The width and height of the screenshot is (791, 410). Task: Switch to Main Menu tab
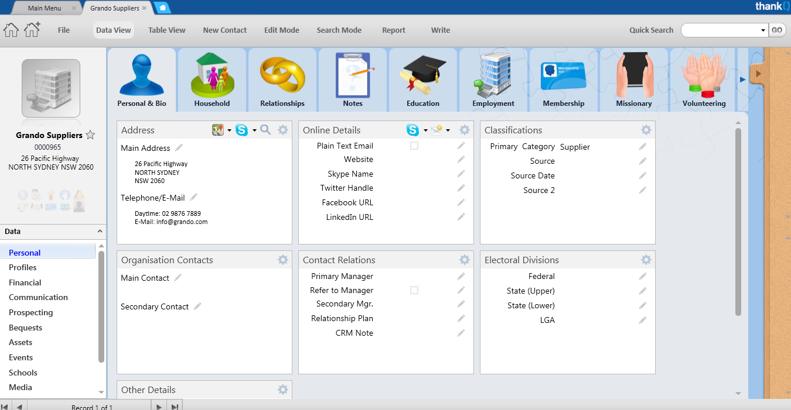45,8
